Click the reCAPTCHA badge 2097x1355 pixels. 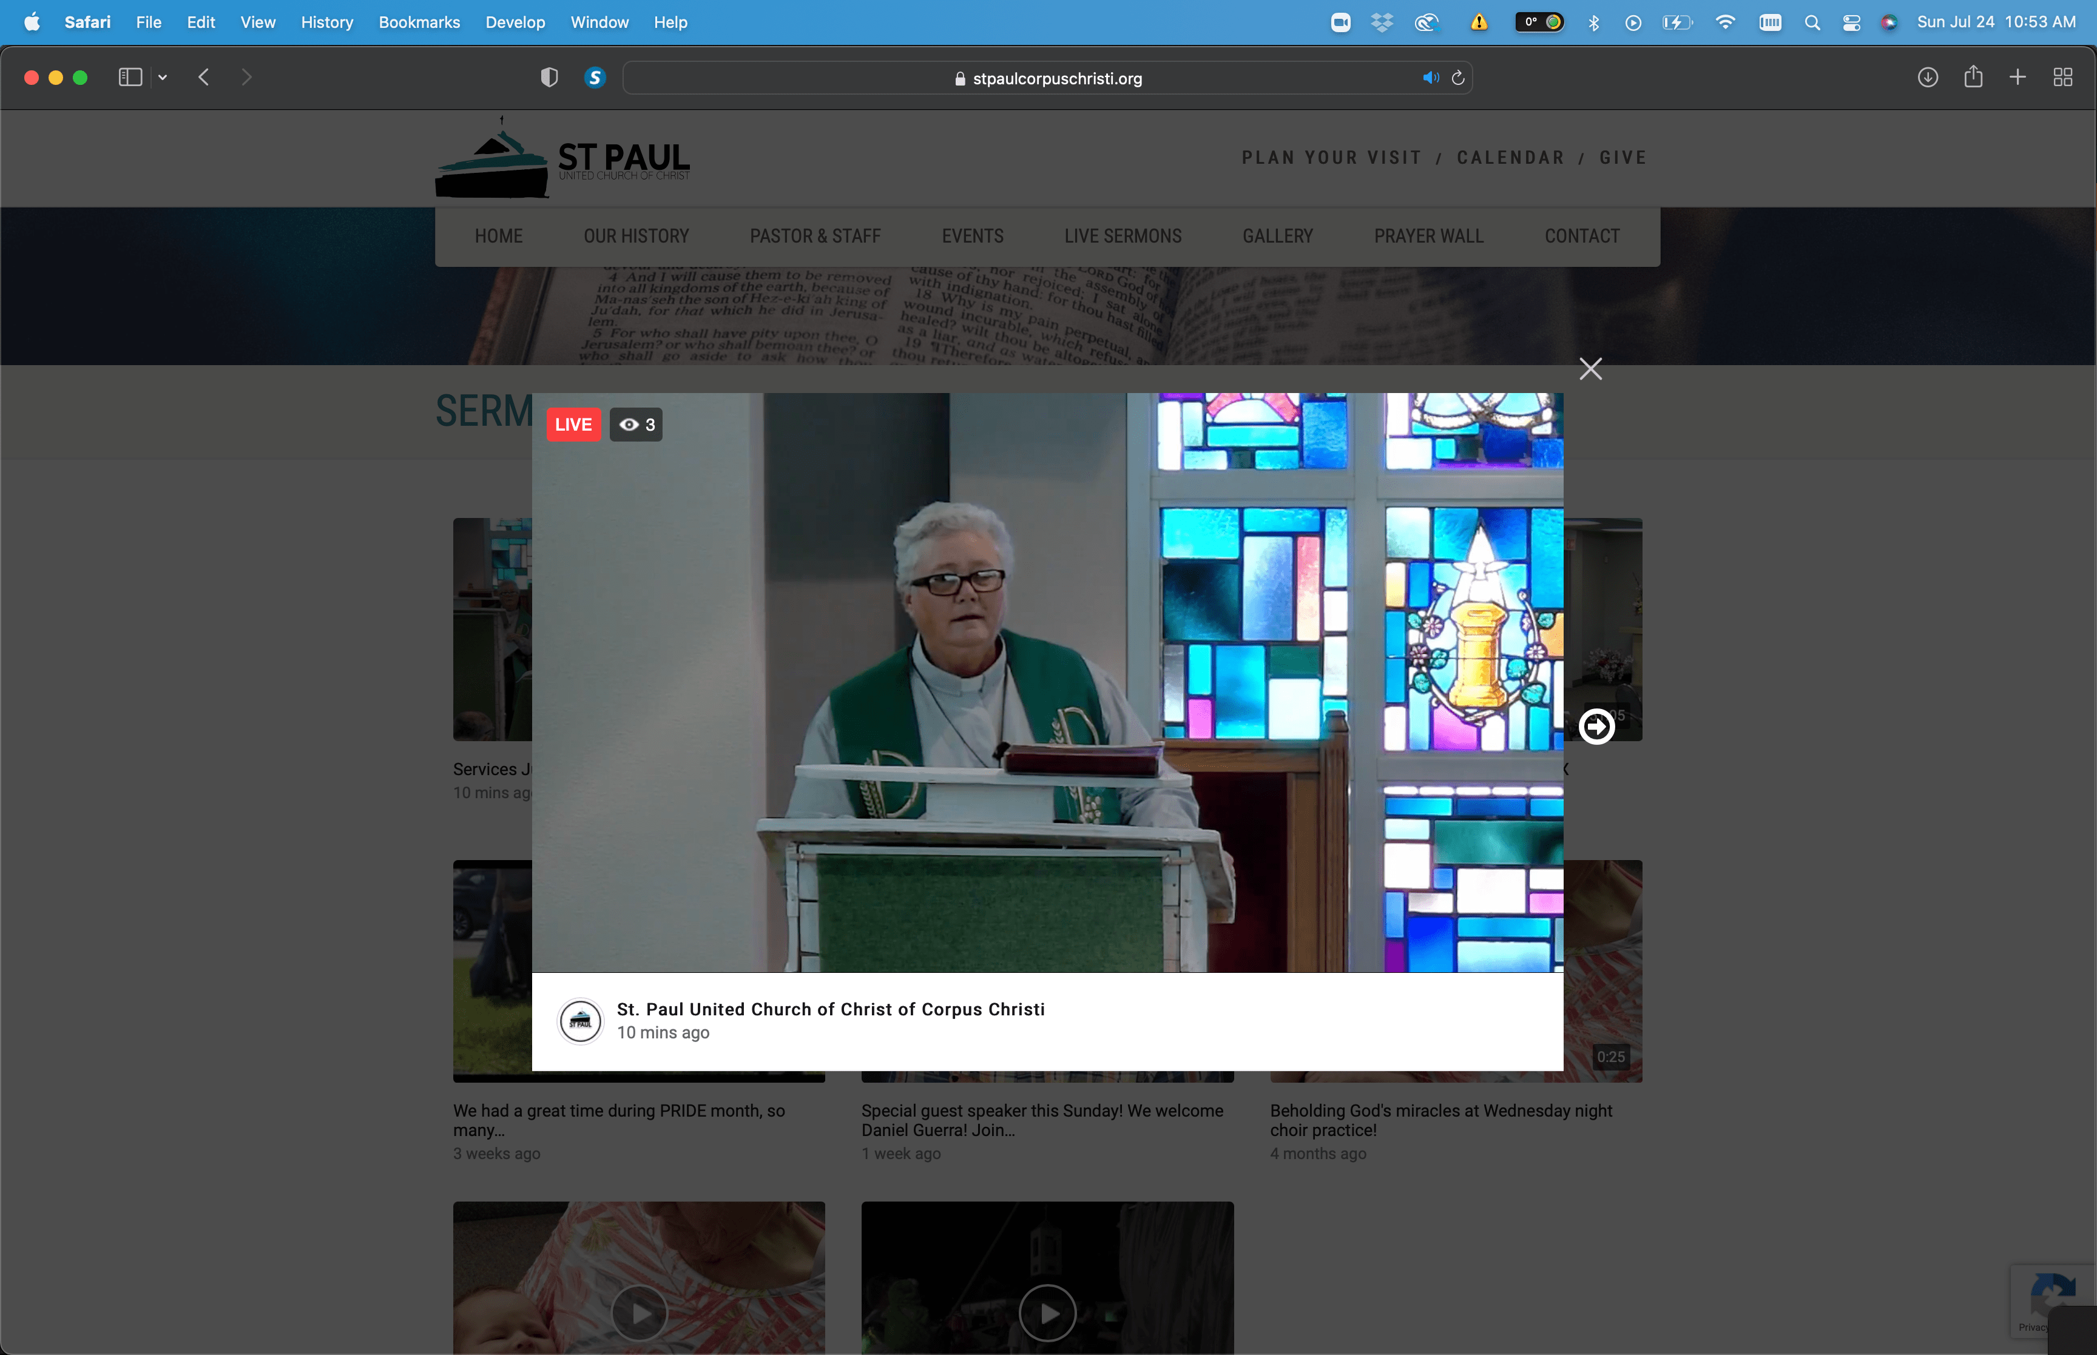pos(2053,1300)
